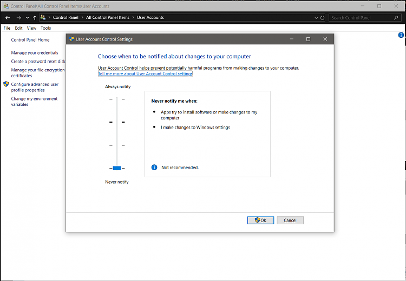This screenshot has width=406, height=281.
Task: Click the Back arrow in Control Panel
Action: click(8, 18)
